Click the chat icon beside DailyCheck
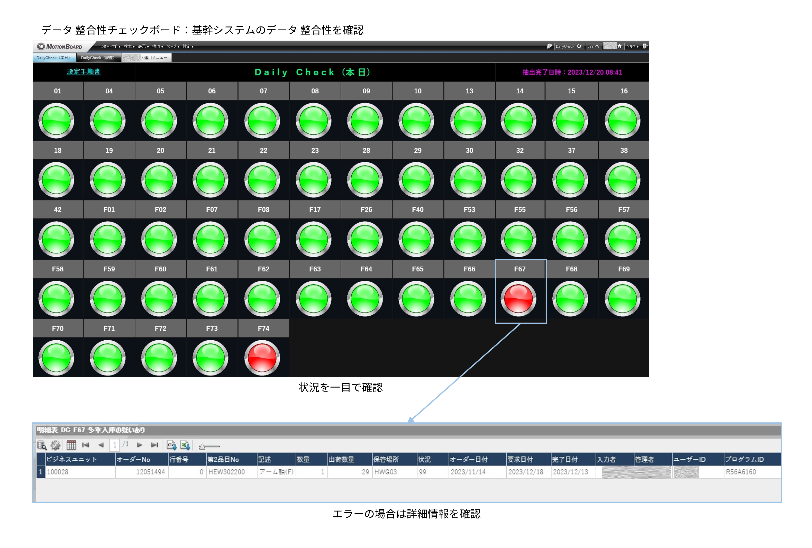The height and width of the screenshot is (548, 812). point(549,46)
